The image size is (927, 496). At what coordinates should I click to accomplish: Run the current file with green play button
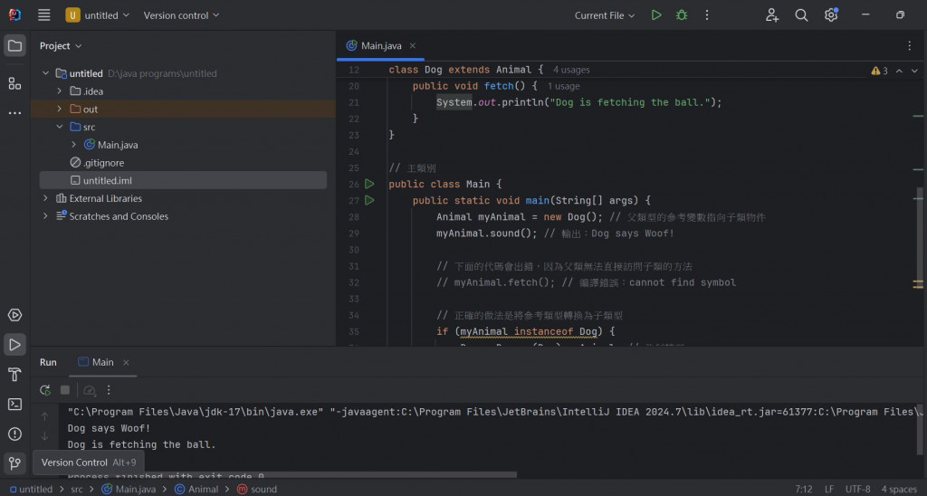(656, 15)
